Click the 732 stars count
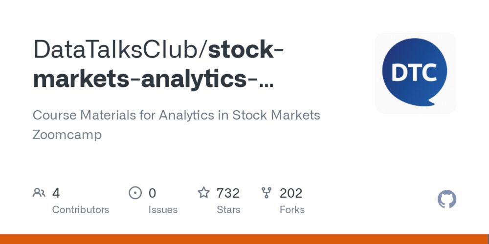489x244 pixels. (x=228, y=193)
